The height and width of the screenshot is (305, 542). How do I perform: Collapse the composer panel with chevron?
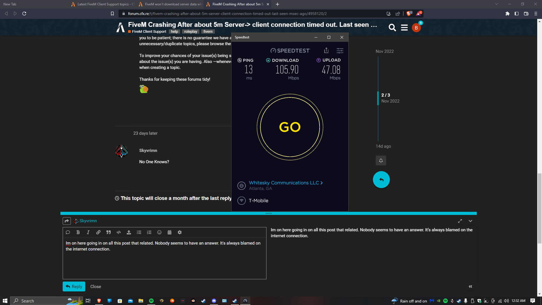(470, 221)
